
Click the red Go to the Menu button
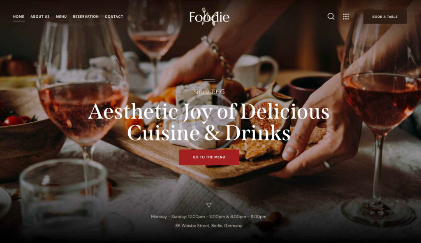pos(209,157)
